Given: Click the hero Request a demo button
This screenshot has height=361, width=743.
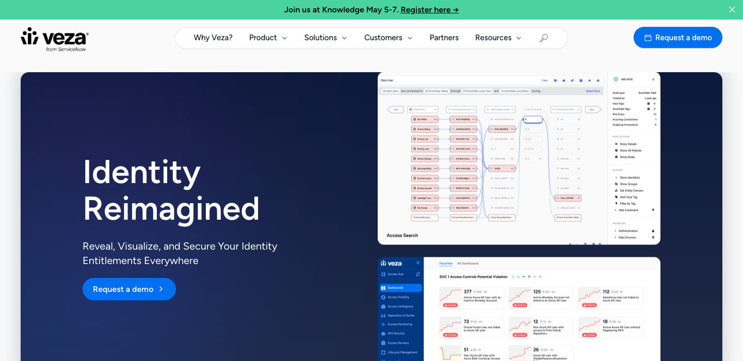Looking at the screenshot, I should tap(129, 289).
